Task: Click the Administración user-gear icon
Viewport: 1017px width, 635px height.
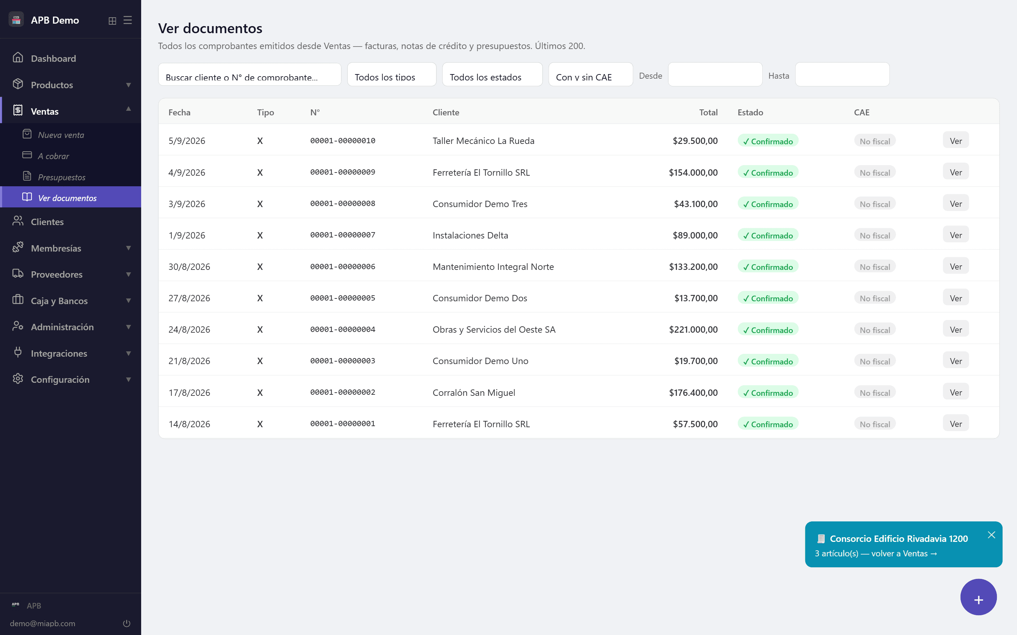Action: pos(18,326)
